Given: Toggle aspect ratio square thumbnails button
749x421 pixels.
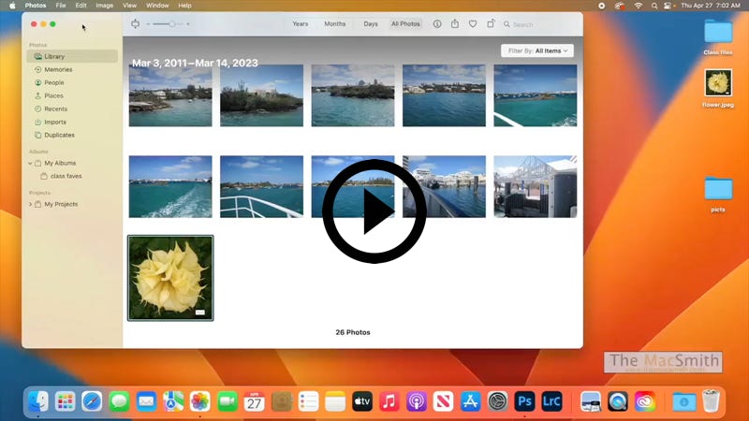Looking at the screenshot, I should tap(136, 24).
